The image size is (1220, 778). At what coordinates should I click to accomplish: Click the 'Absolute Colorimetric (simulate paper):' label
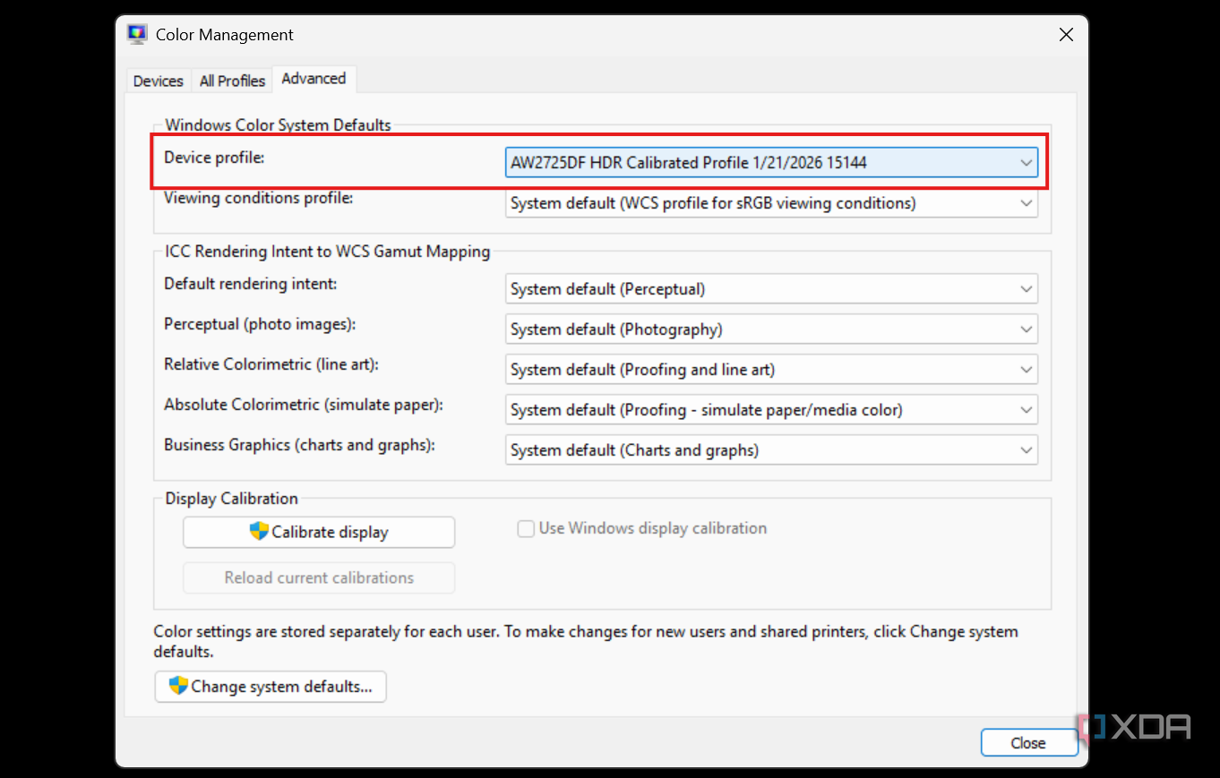(x=304, y=405)
